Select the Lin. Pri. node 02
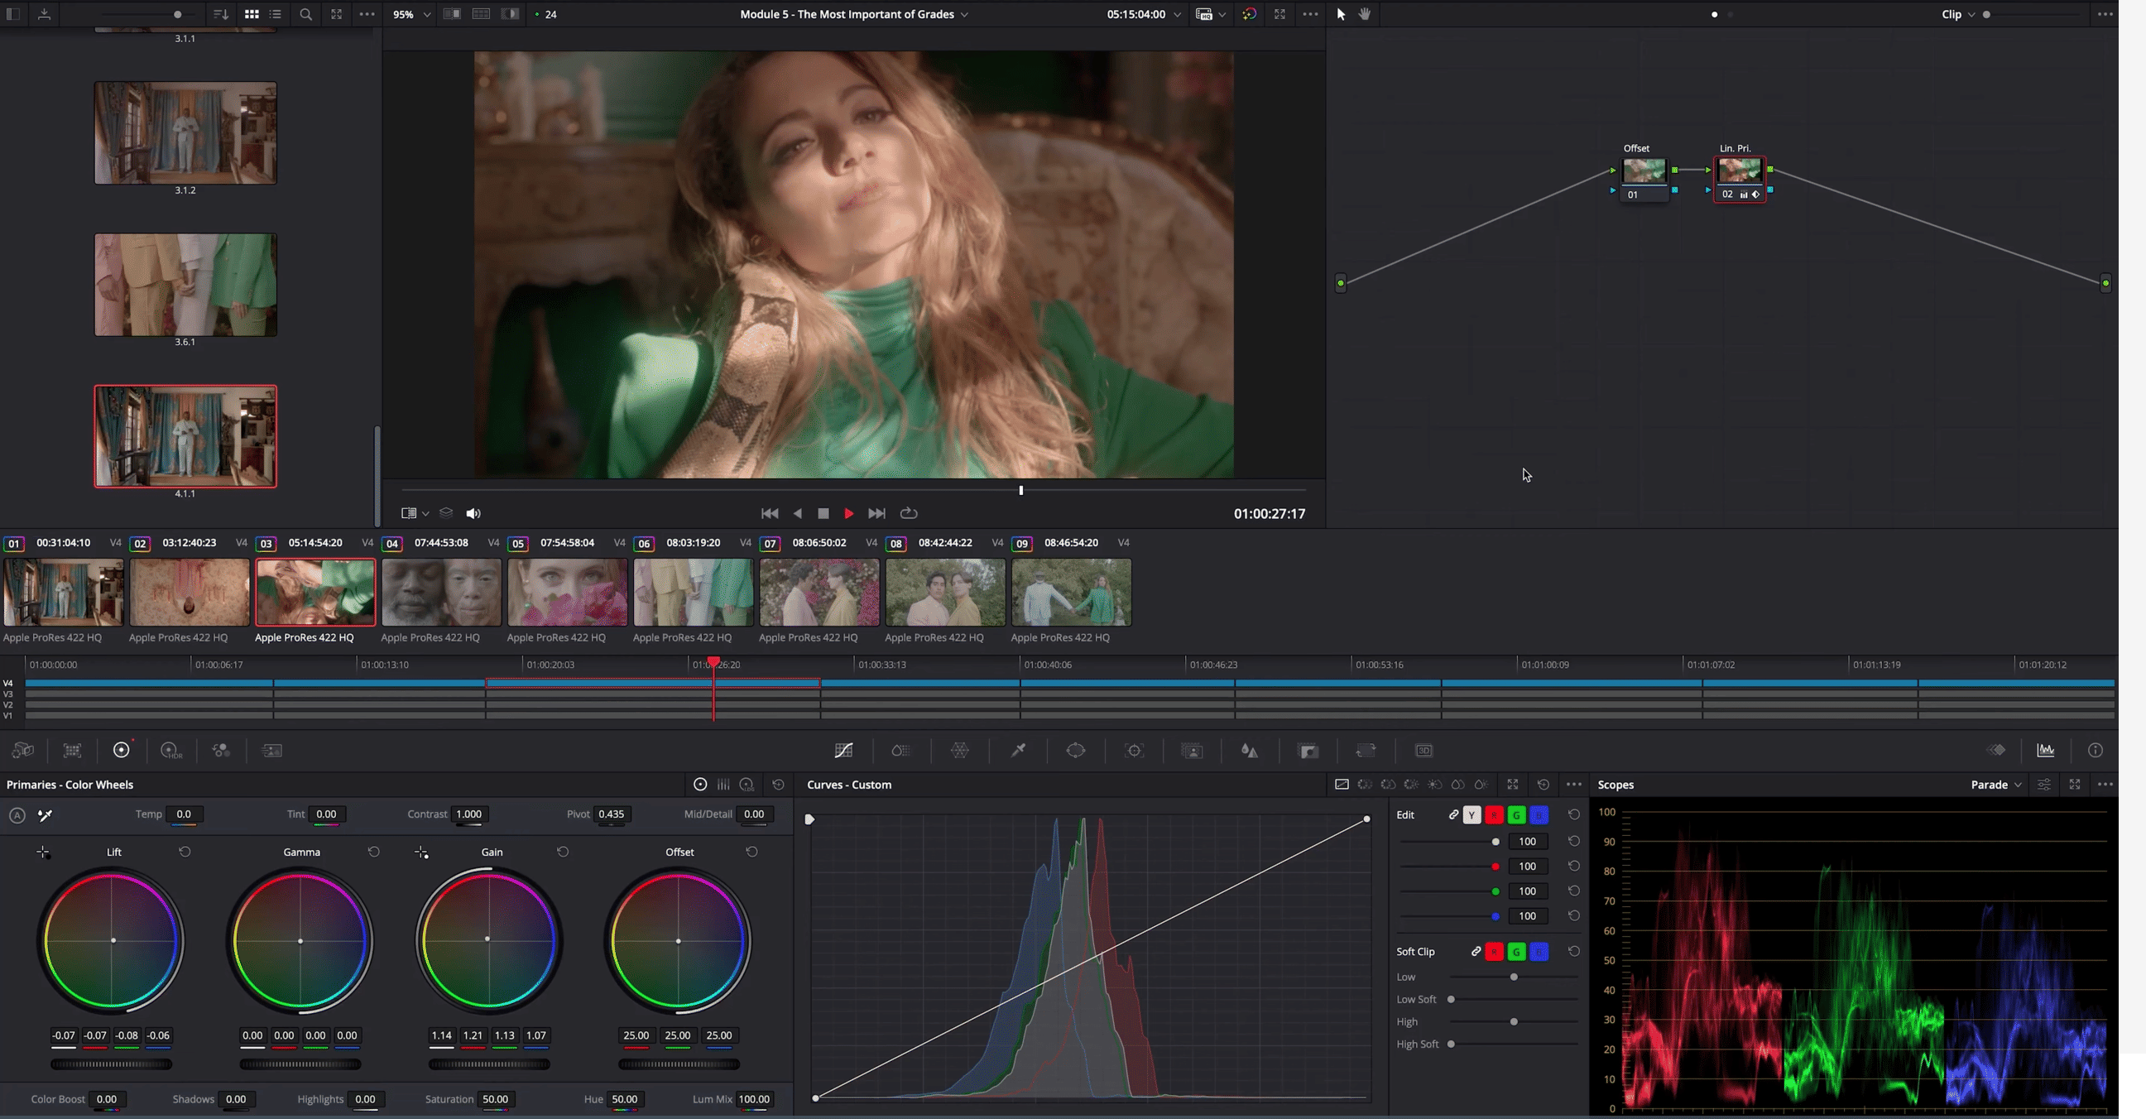Image resolution: width=2146 pixels, height=1119 pixels. tap(1739, 172)
